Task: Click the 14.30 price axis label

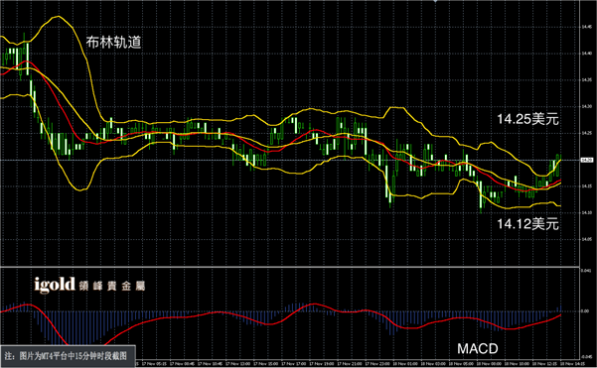Action: click(x=587, y=106)
